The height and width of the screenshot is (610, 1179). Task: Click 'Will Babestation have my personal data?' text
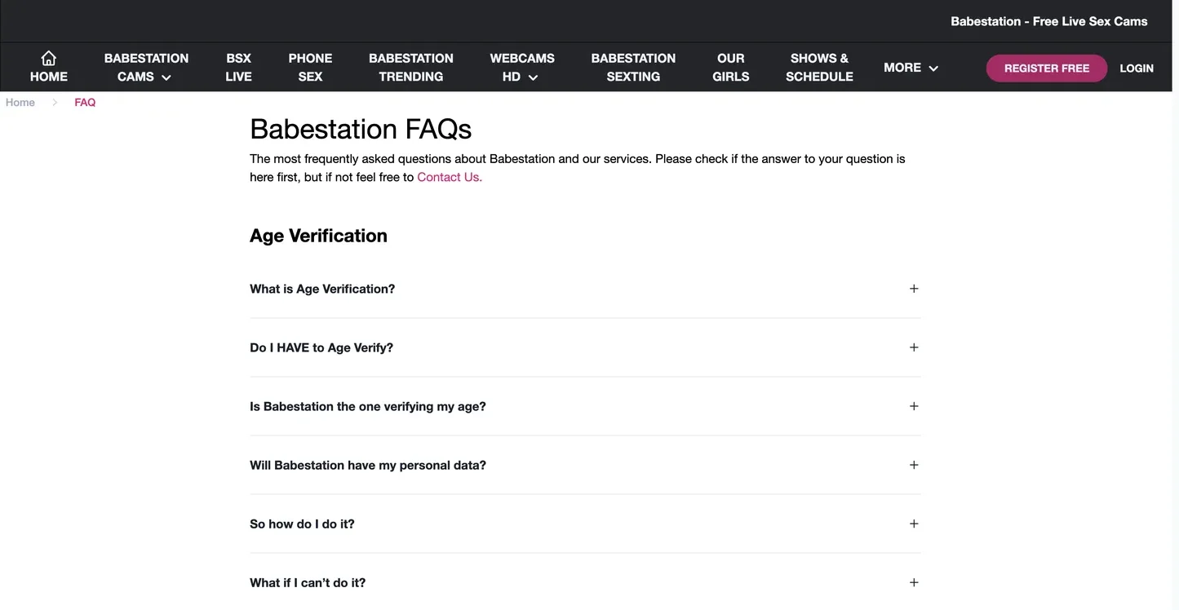point(368,465)
